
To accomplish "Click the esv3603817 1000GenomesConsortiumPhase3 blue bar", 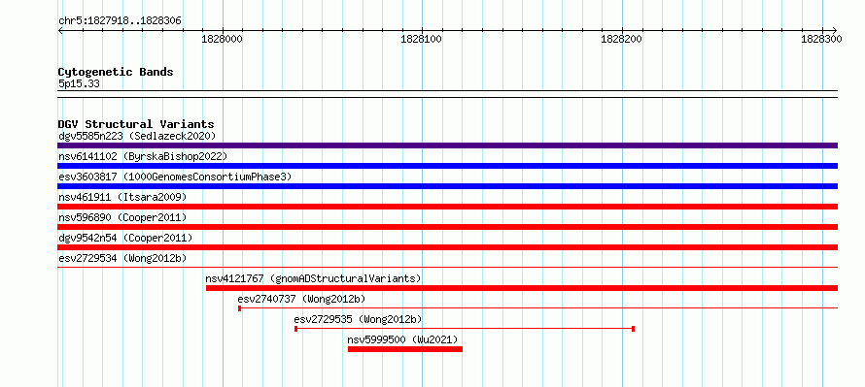I will pos(447,186).
